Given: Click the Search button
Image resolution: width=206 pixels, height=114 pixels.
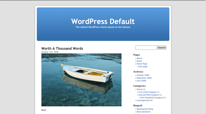Looking at the screenshot, I should [162, 48].
